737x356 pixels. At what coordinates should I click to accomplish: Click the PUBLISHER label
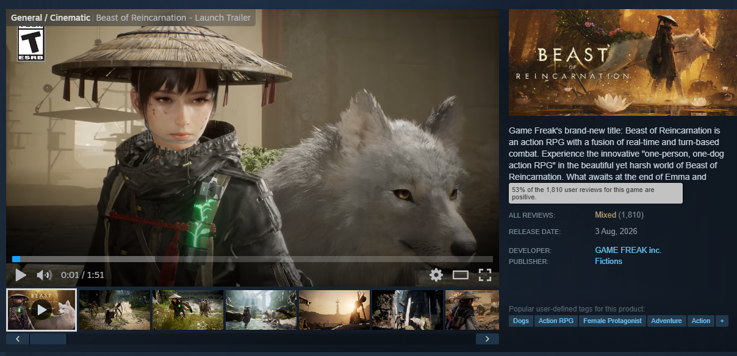tap(529, 262)
